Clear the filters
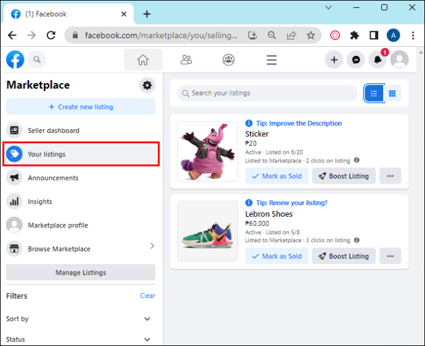 click(148, 296)
